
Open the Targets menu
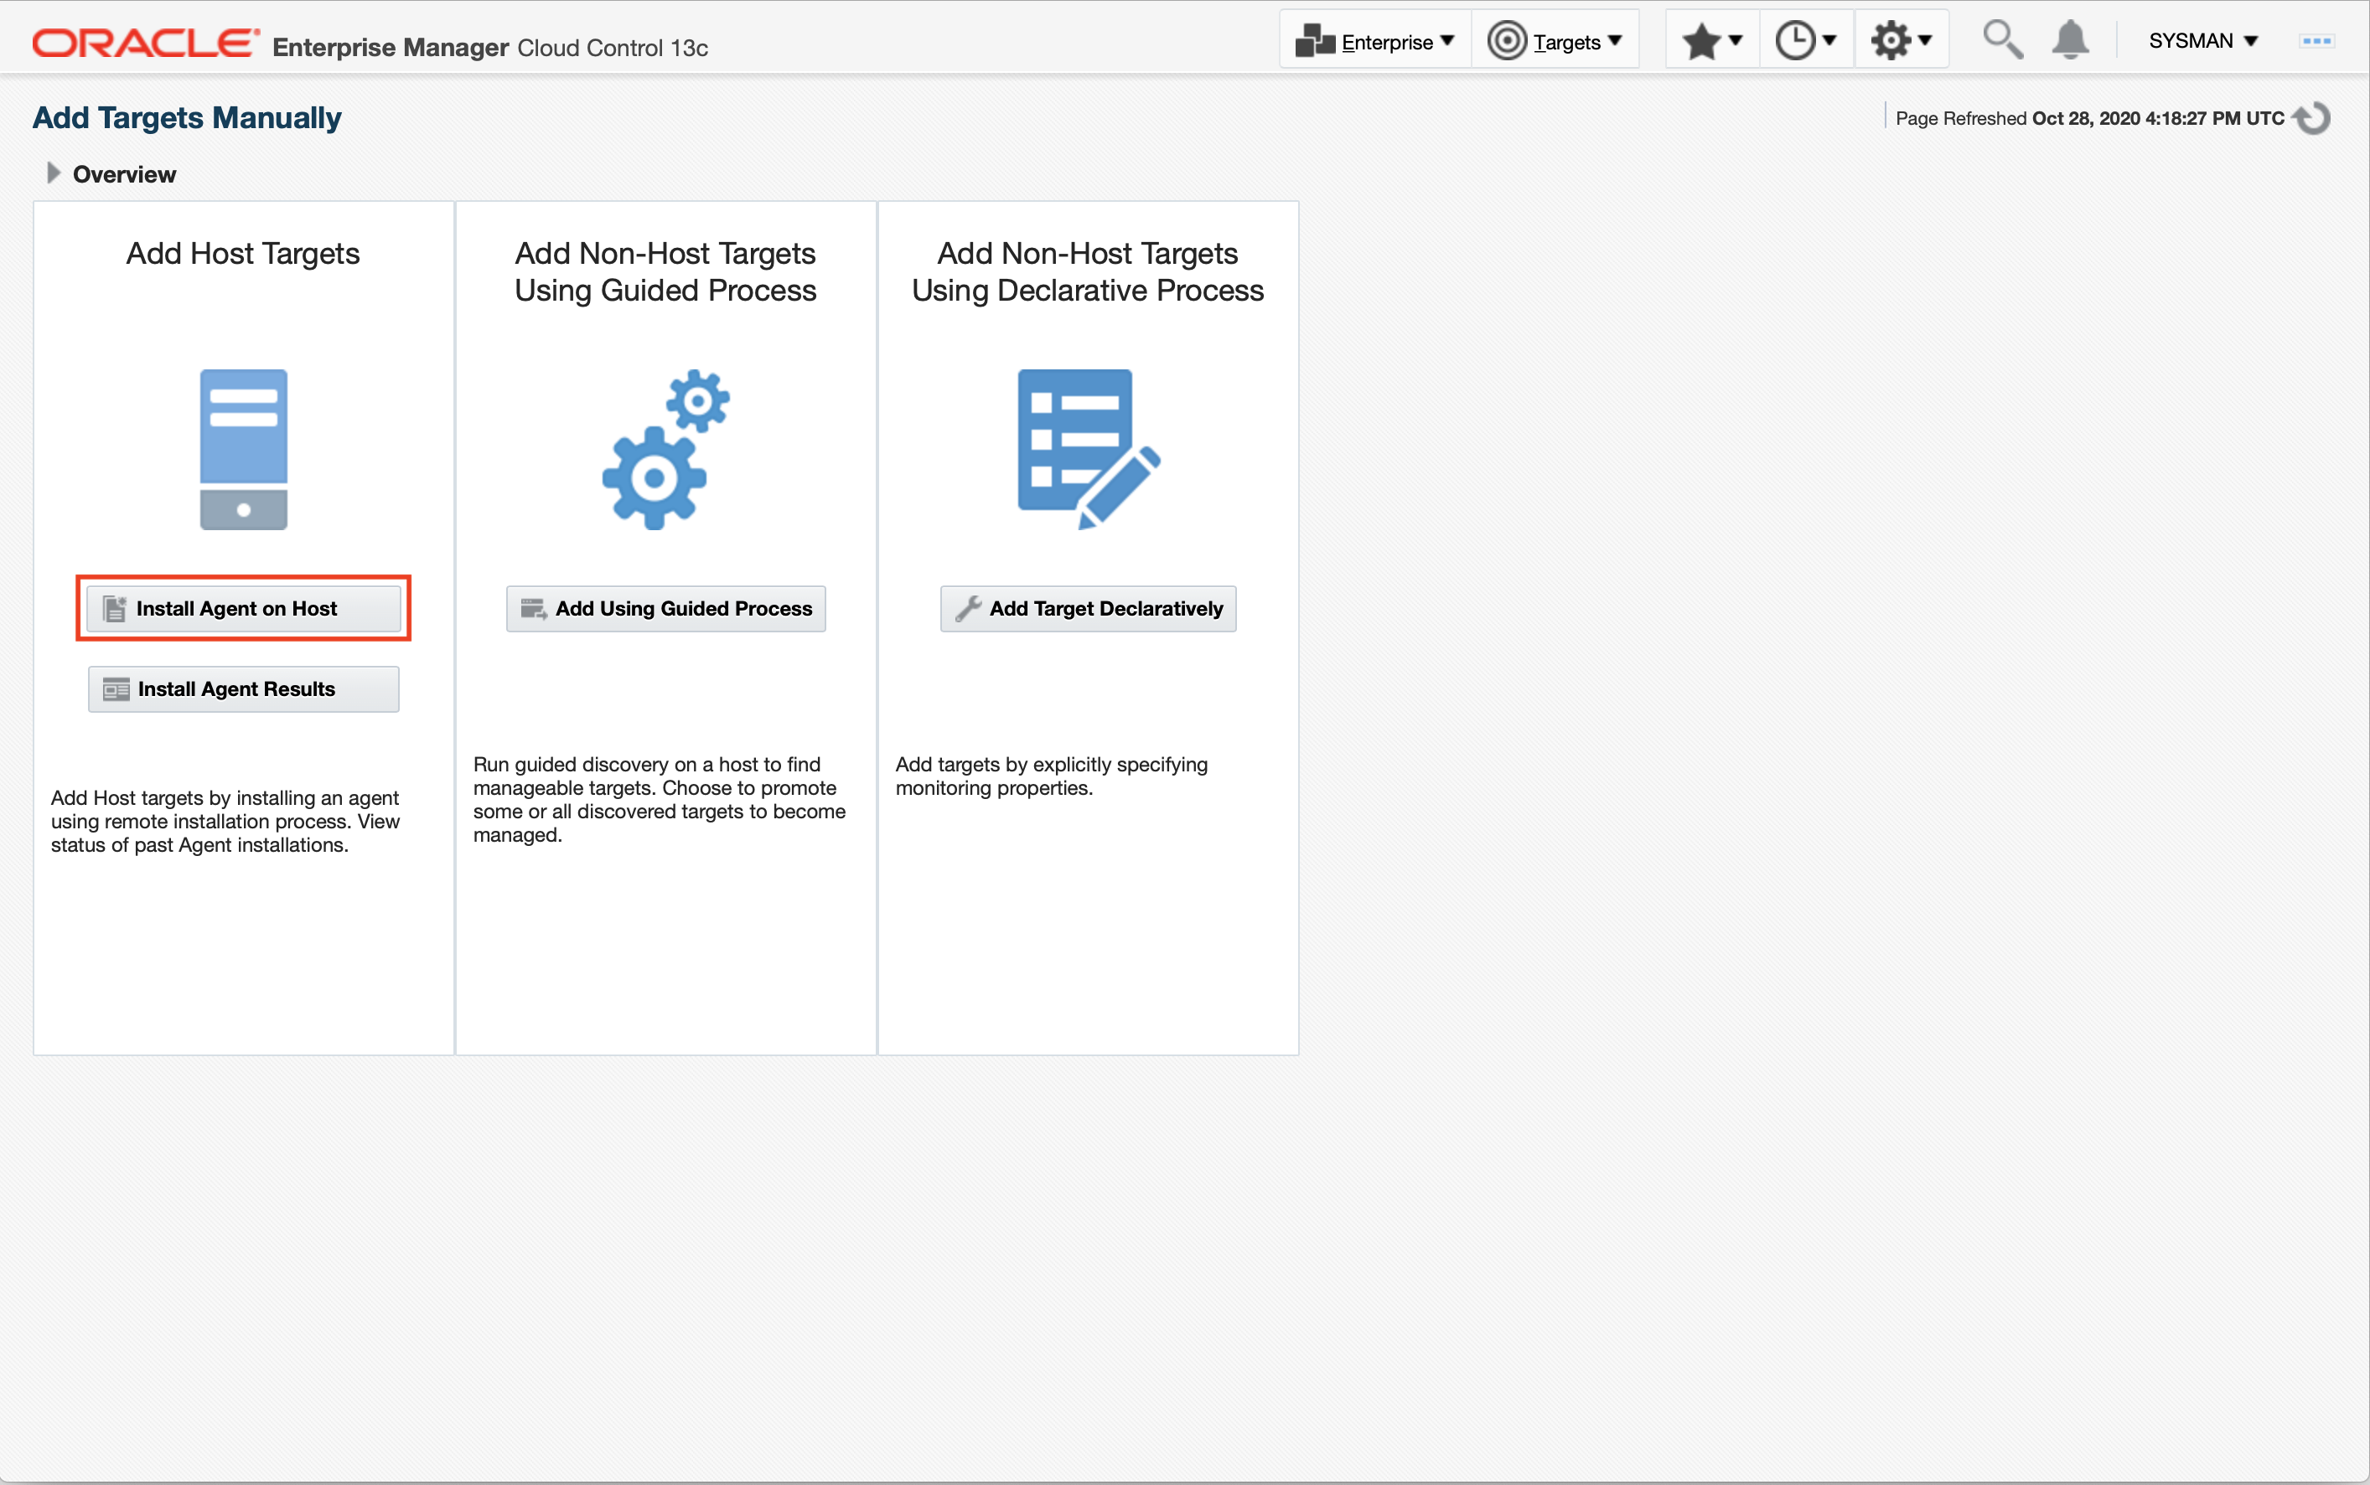tap(1555, 41)
